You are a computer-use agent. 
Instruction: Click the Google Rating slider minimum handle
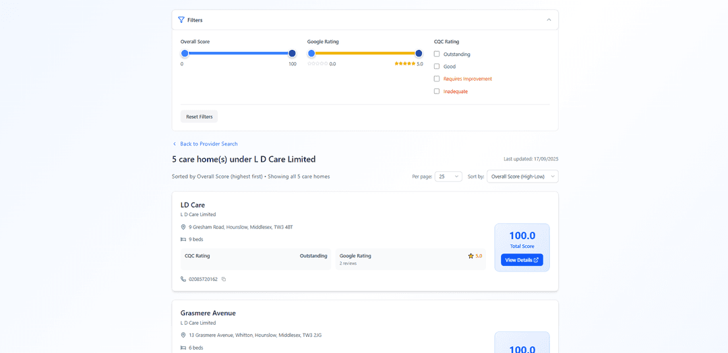[311, 53]
